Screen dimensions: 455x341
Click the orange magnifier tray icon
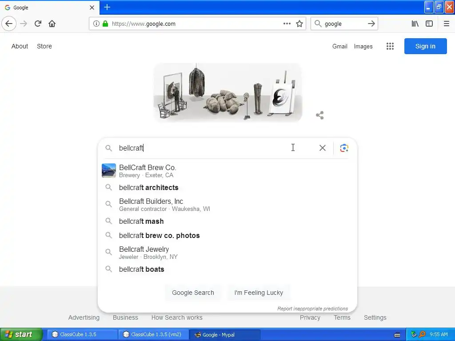pyautogui.click(x=422, y=334)
